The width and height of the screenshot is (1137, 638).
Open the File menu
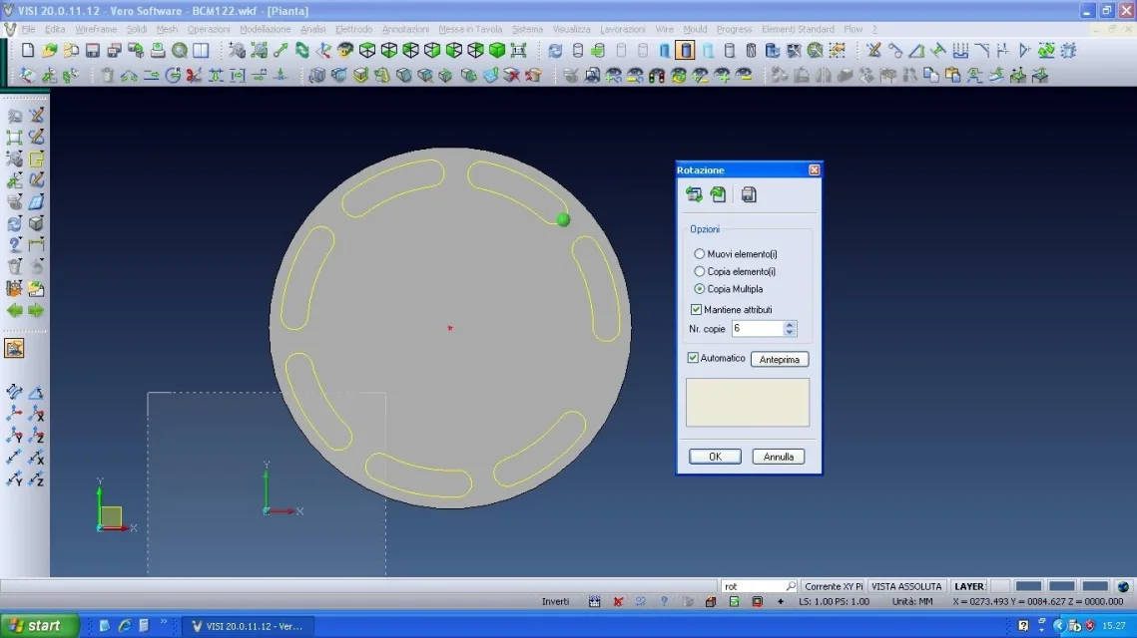tap(28, 29)
